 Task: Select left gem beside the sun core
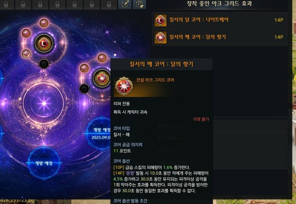coord(84,68)
